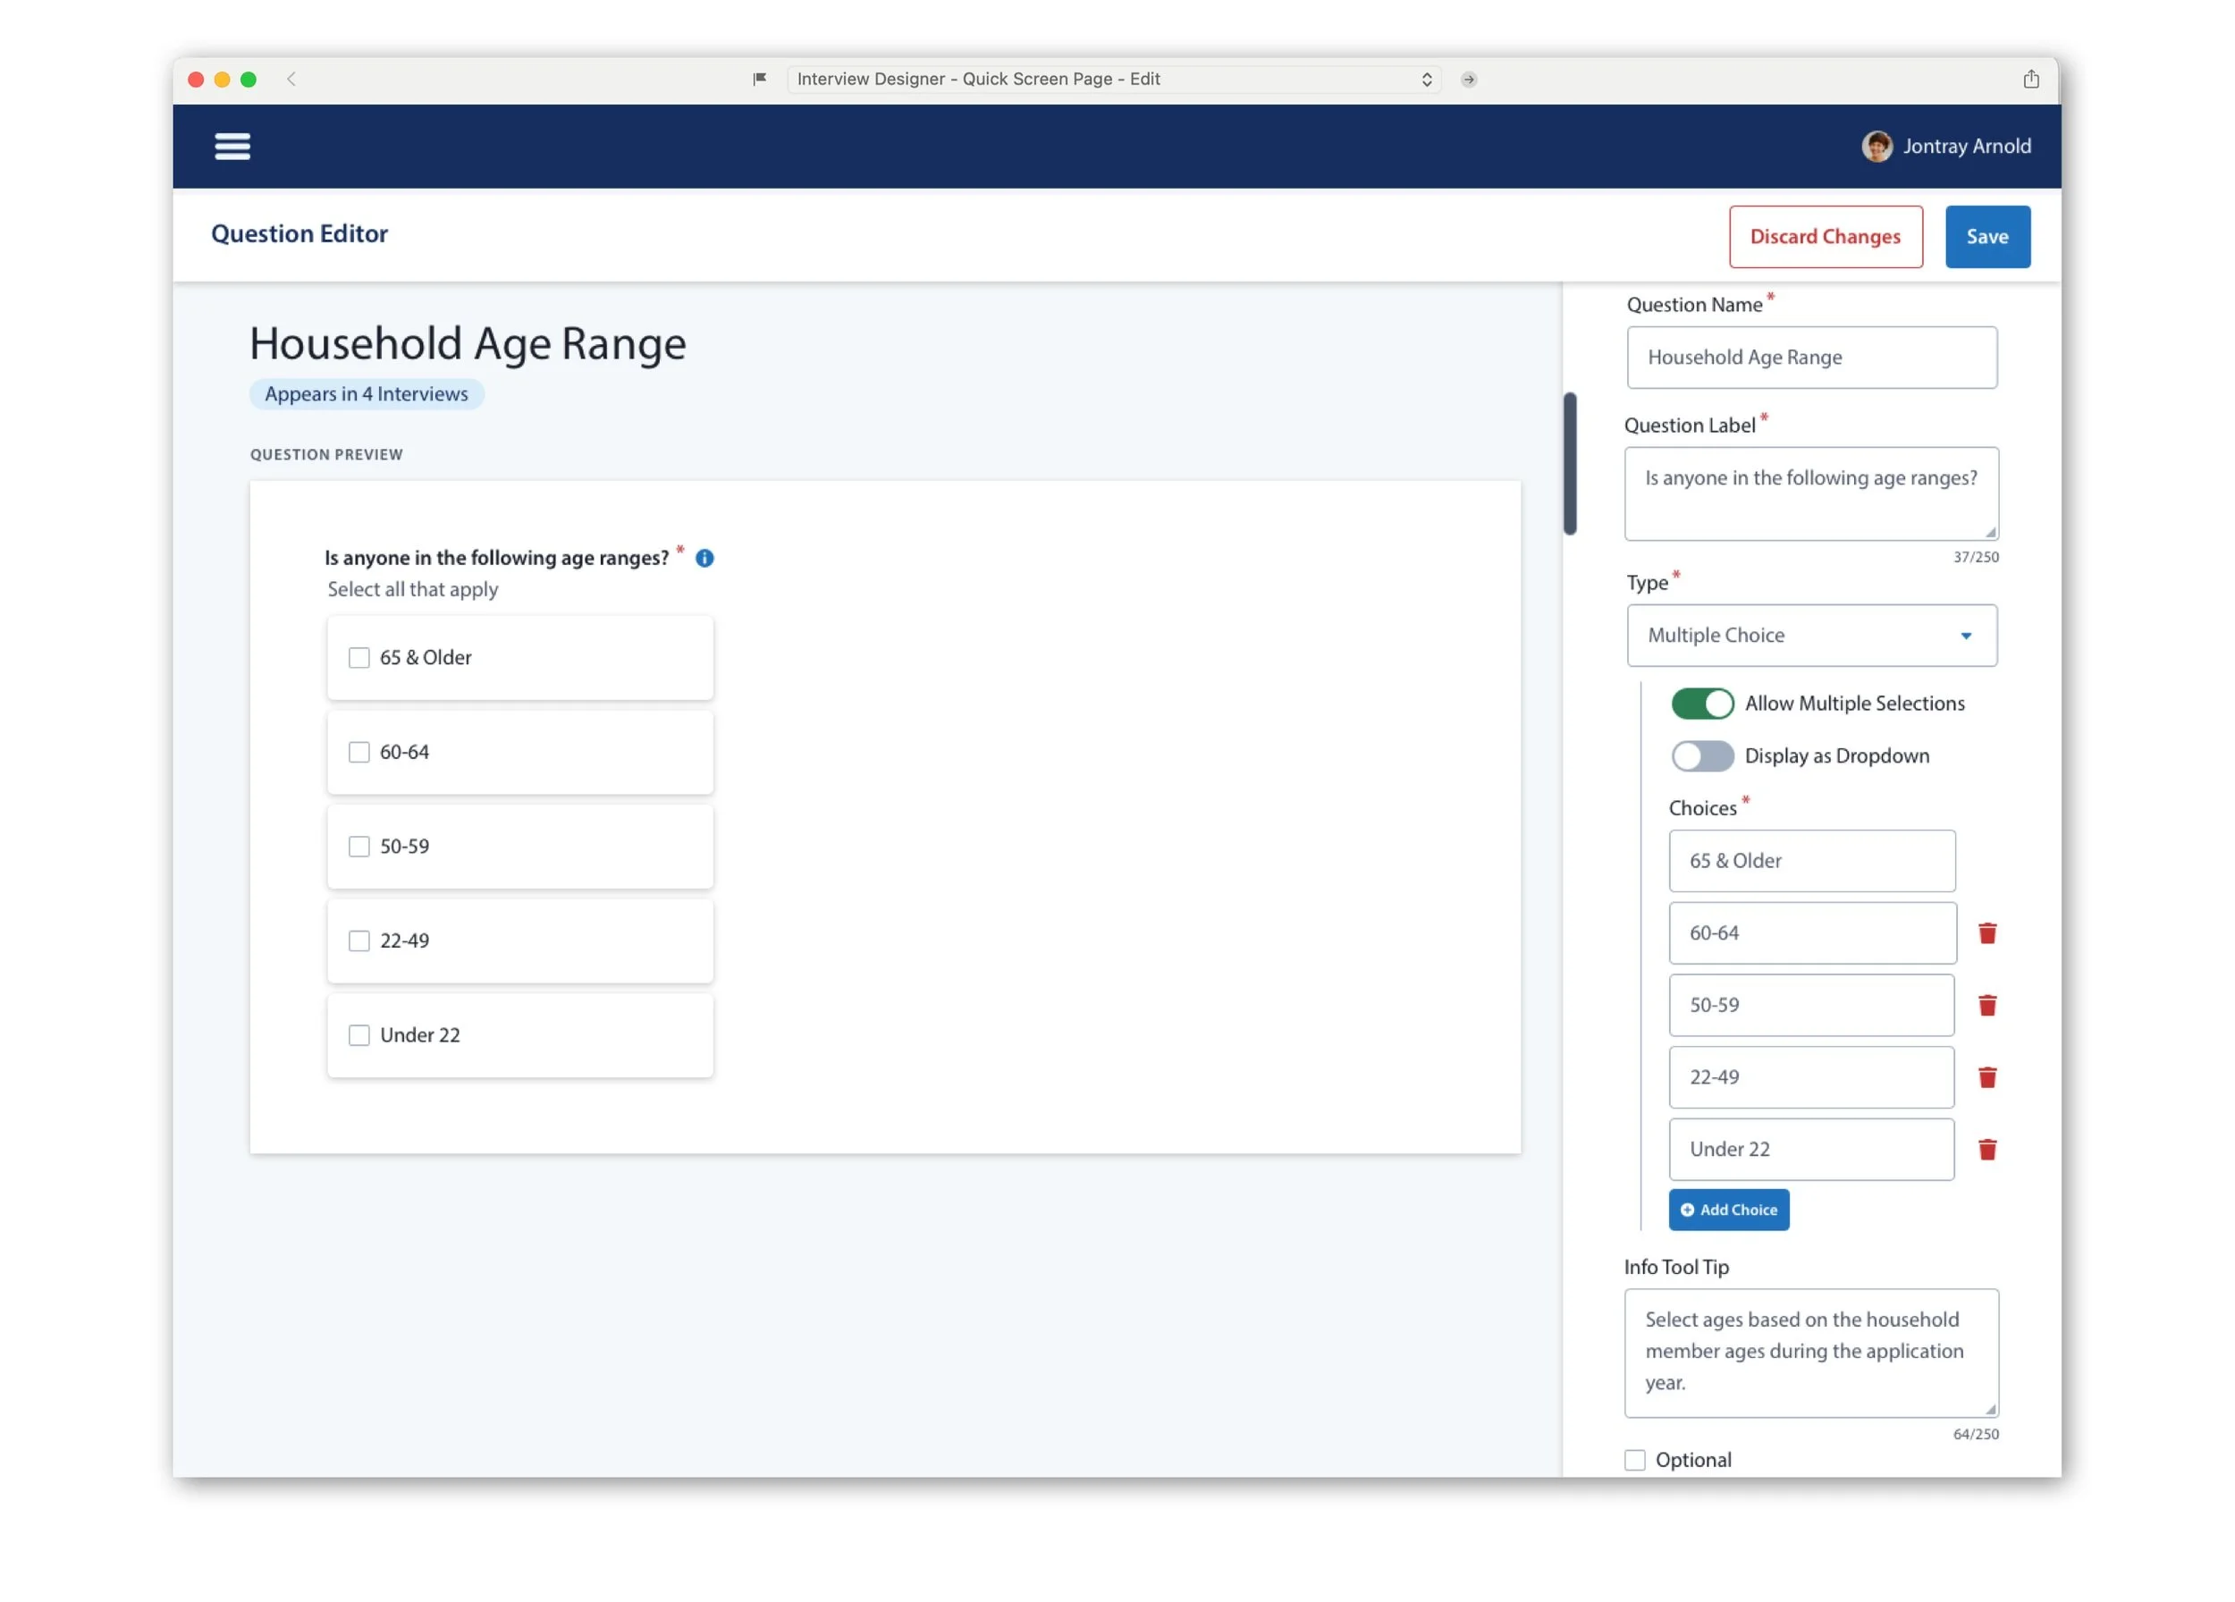Click the Household Age Range title
2235x1602 pixels.
point(467,343)
